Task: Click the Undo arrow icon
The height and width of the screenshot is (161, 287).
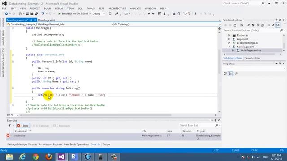Action: tap(43, 14)
